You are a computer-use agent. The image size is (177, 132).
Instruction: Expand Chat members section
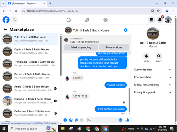point(153,77)
